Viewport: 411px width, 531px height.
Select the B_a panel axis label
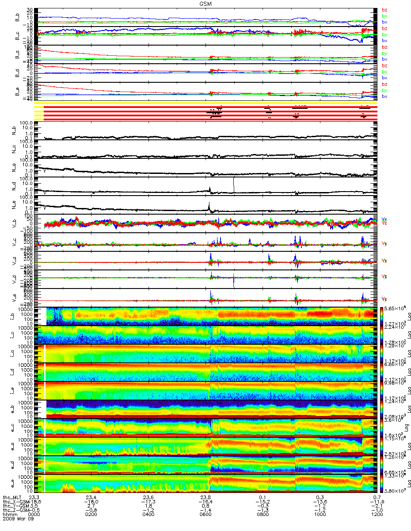pos(18,54)
